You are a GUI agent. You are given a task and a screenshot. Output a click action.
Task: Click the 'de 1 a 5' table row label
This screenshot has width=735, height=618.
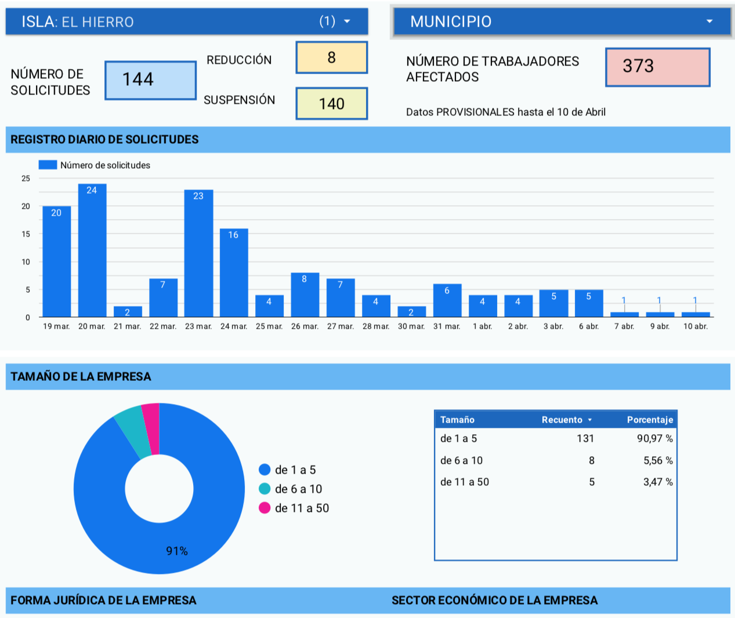point(458,438)
